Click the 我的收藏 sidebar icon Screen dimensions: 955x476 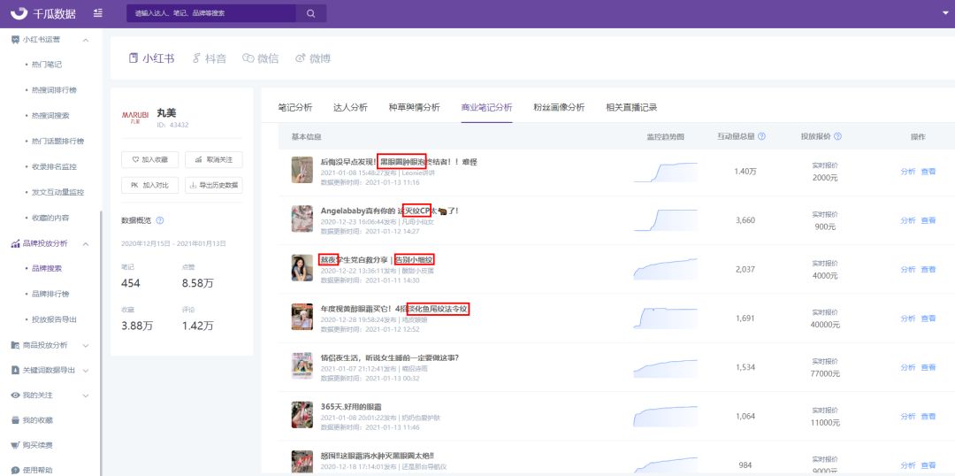pyautogui.click(x=16, y=420)
